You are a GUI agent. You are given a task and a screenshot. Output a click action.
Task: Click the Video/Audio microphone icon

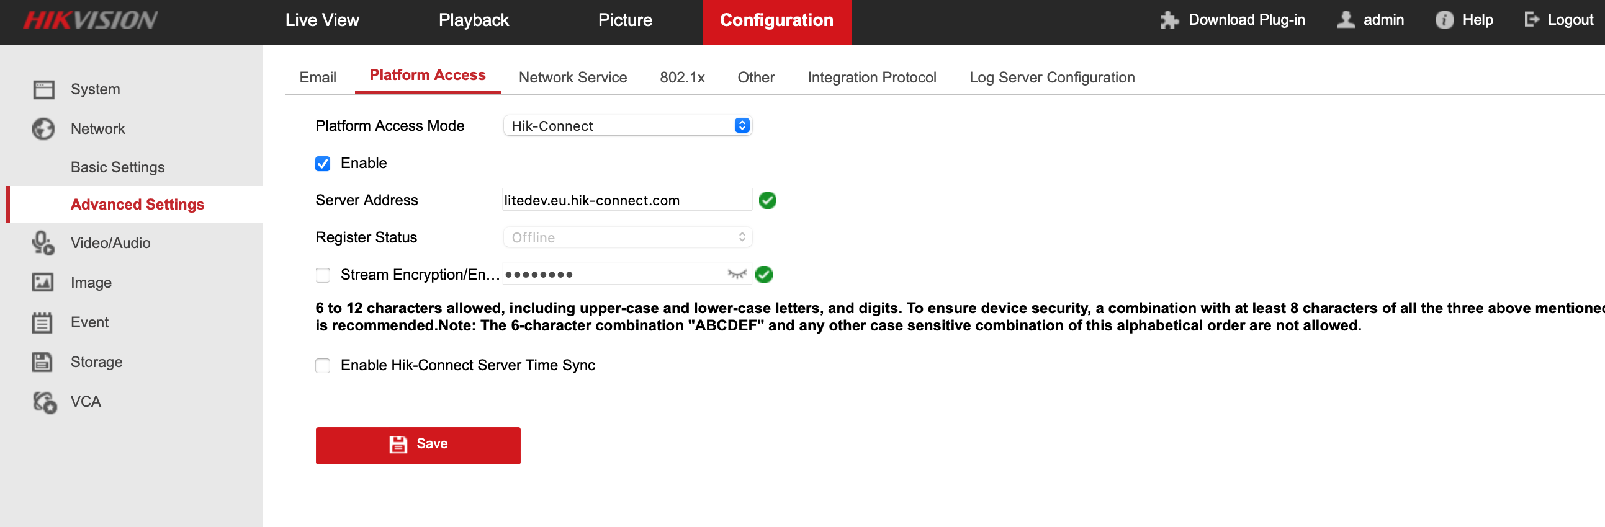43,242
